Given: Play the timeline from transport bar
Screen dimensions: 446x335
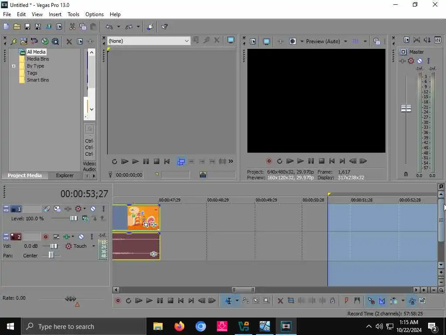Looking at the screenshot, I should coord(149,301).
